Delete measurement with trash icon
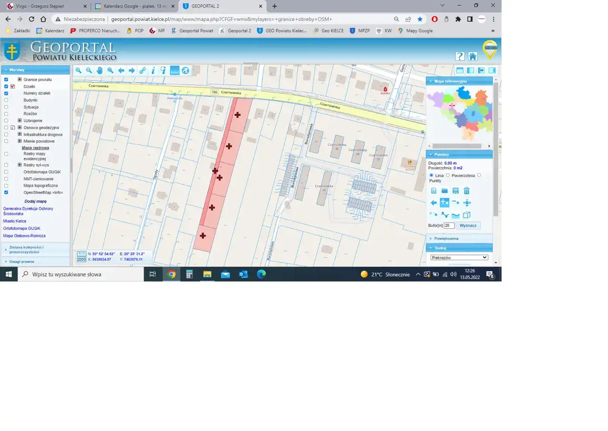 [466, 191]
